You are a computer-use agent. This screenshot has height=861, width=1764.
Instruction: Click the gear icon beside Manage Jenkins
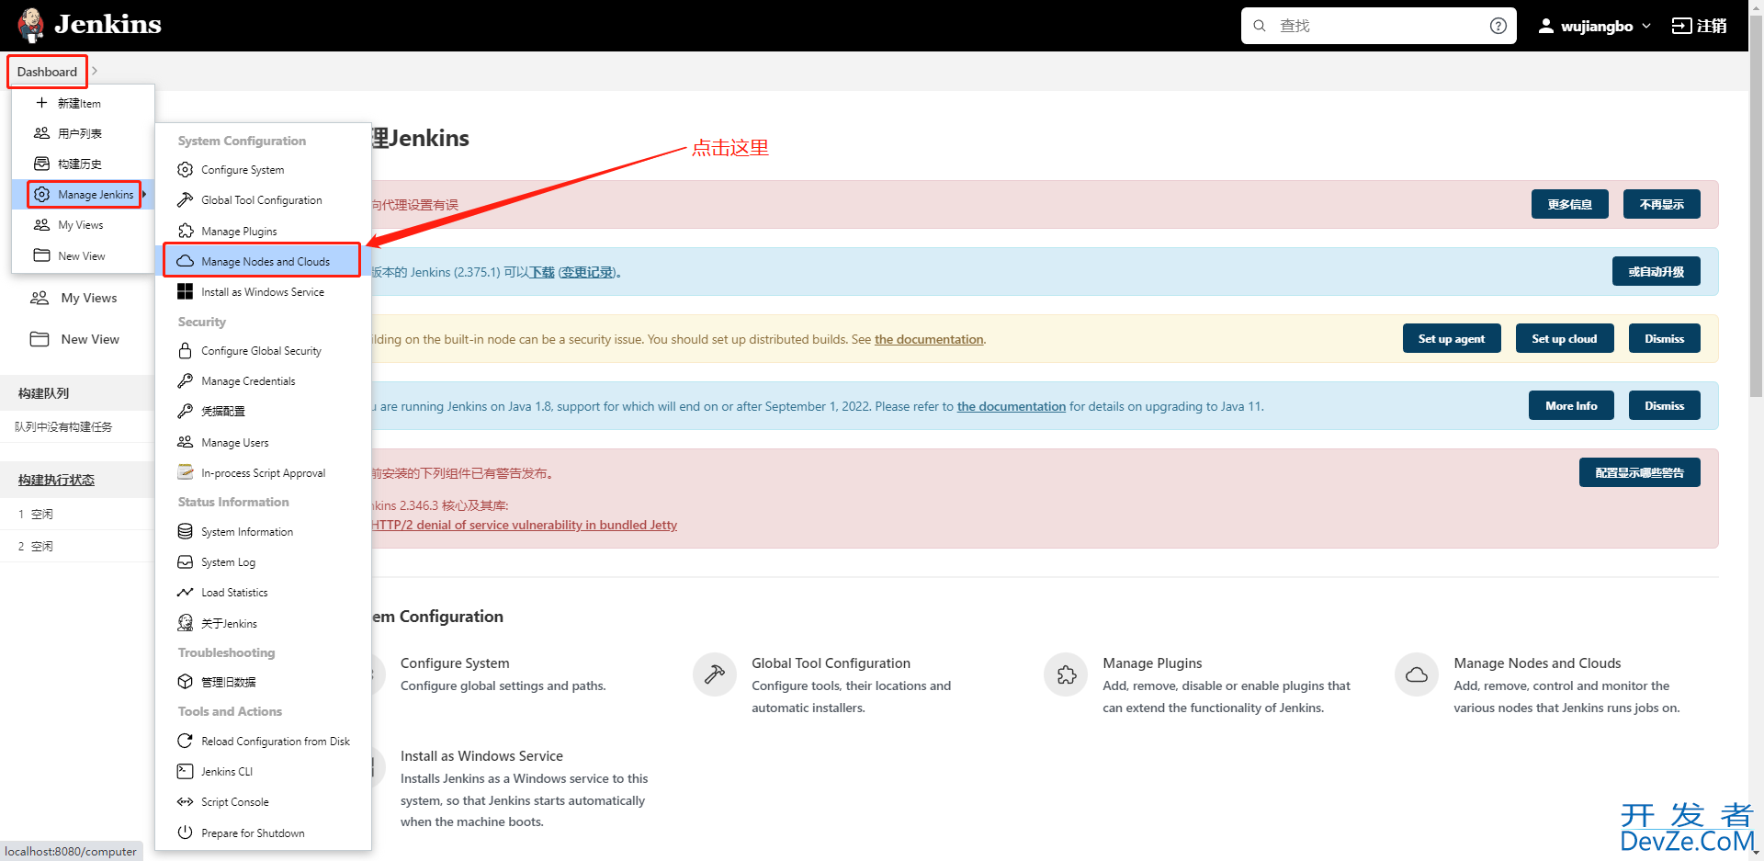41,195
